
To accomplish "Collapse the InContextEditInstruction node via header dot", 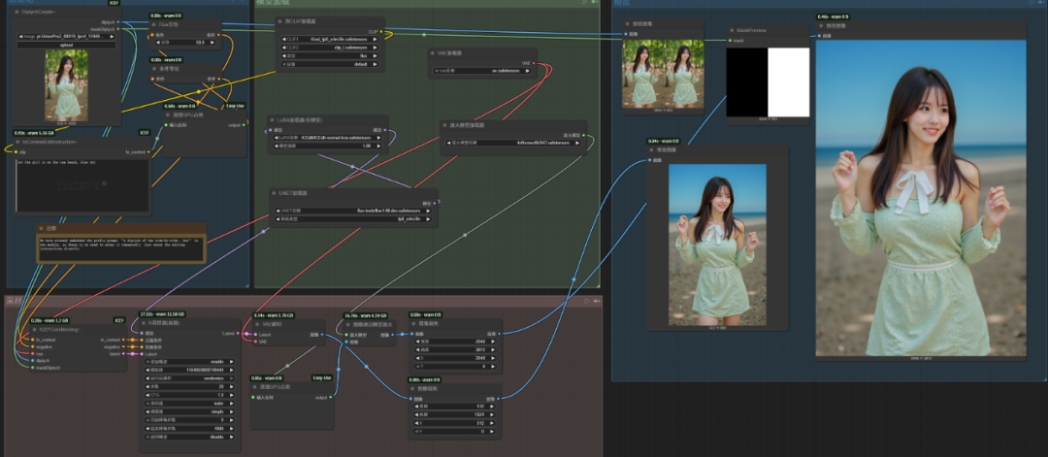I will pyautogui.click(x=18, y=141).
